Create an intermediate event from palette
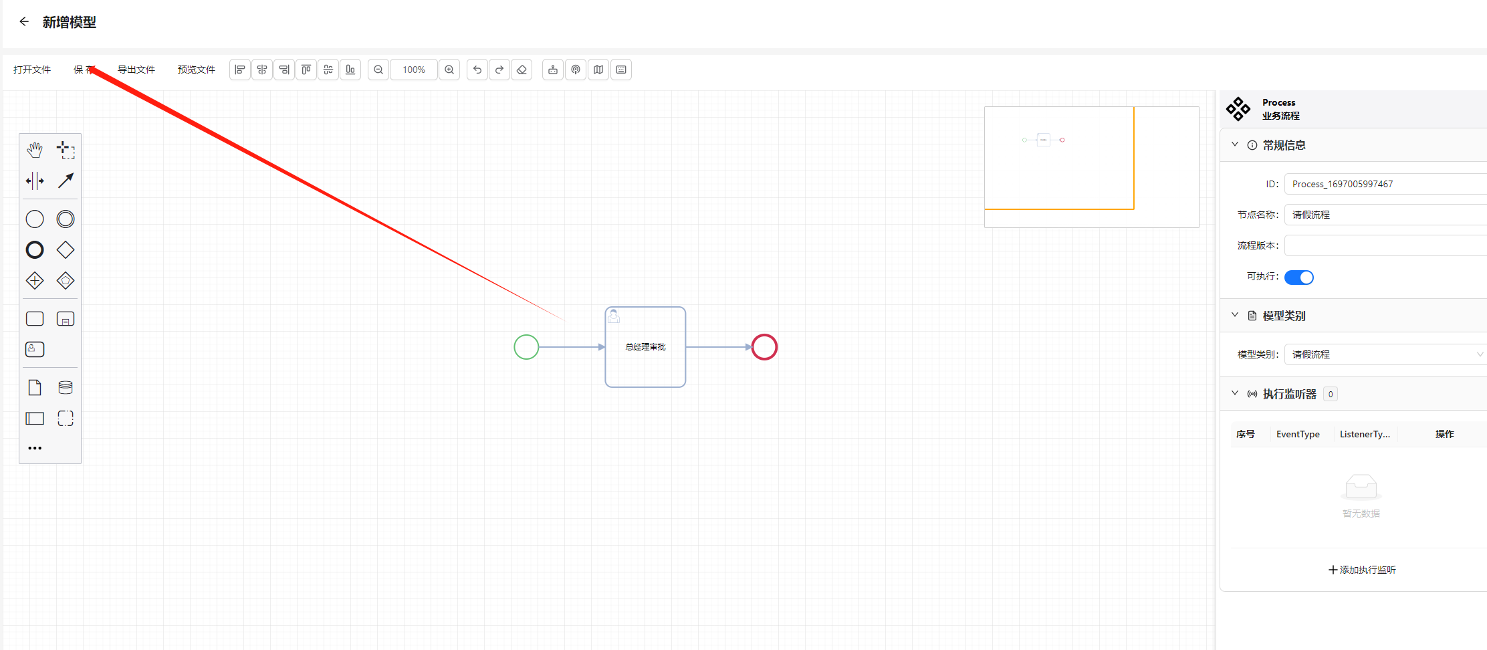The image size is (1487, 650). coord(66,219)
